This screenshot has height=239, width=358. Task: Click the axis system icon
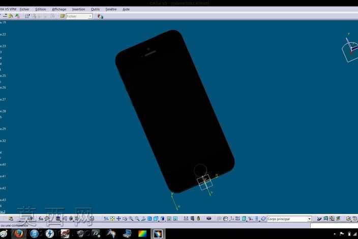click(x=231, y=219)
